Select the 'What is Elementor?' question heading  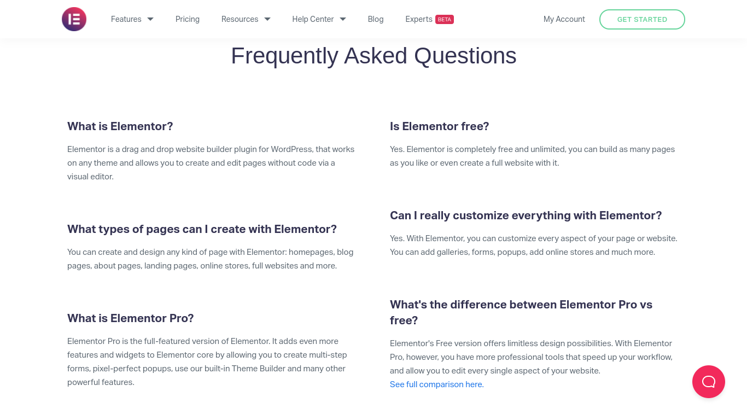point(120,126)
